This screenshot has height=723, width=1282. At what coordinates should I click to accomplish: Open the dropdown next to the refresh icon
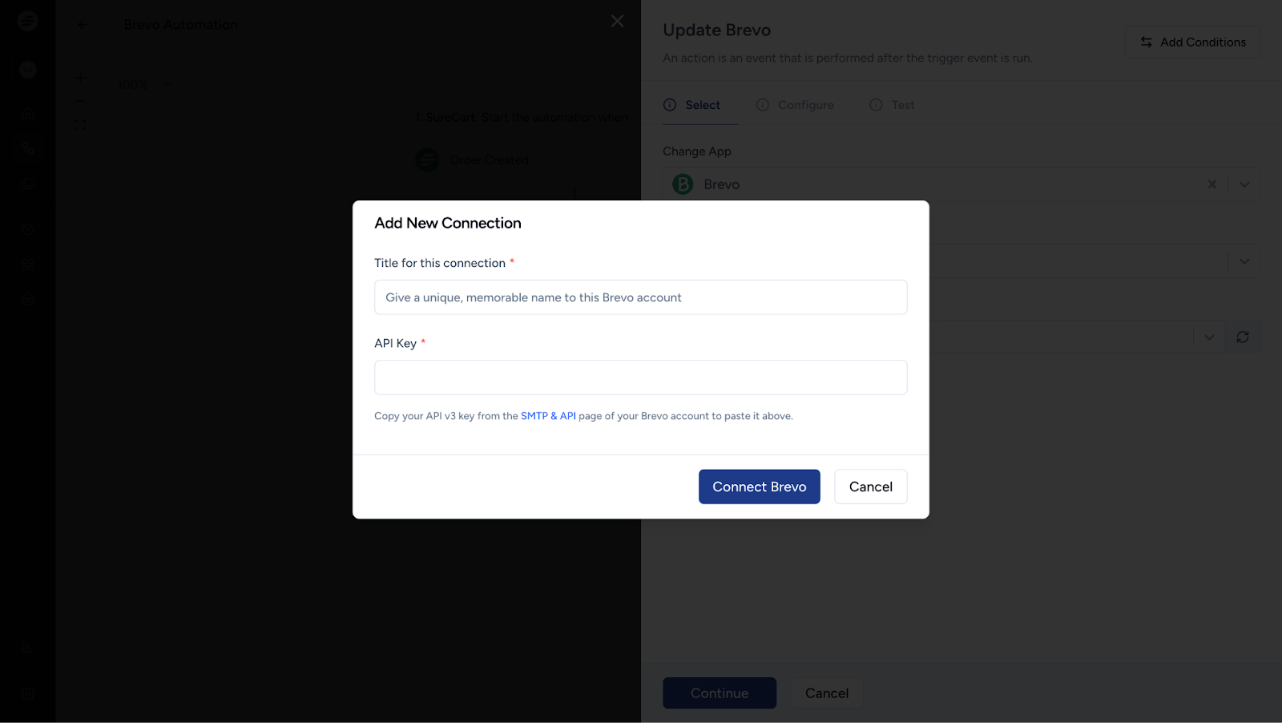(1209, 337)
